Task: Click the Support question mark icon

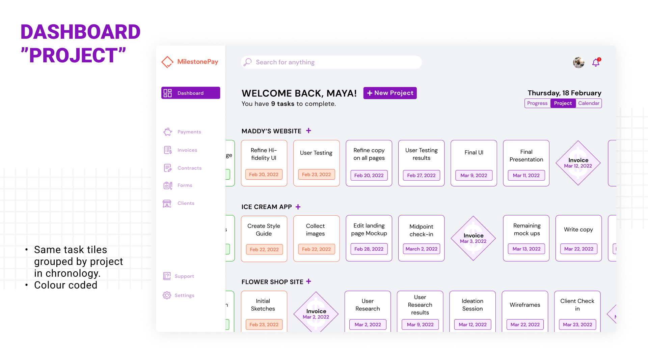Action: [x=167, y=276]
